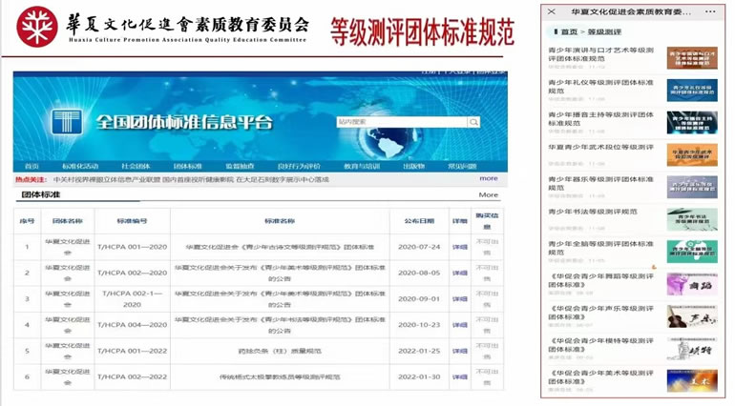
Task: Click the 首页 breadcrumb link in phone view
Action: (569, 31)
